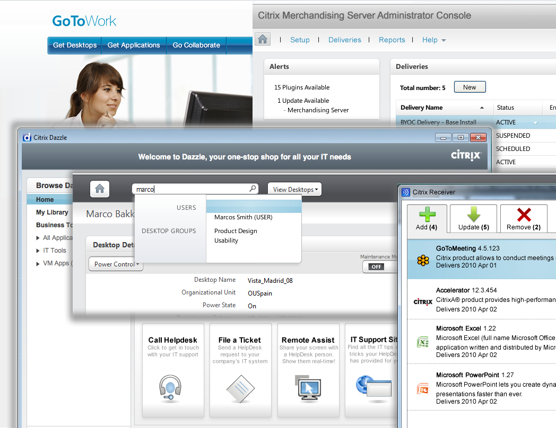
Task: Click the New delivery button
Action: tap(470, 87)
